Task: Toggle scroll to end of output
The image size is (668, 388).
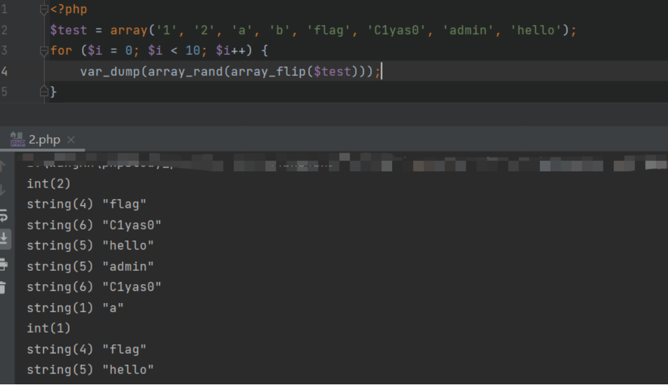Action: (4, 239)
